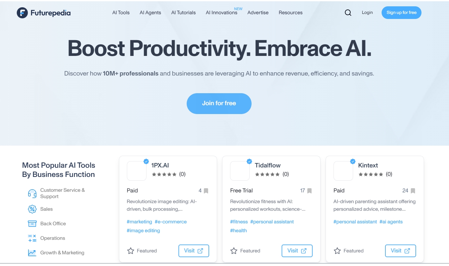Click the Operations math symbols icon

click(32, 238)
